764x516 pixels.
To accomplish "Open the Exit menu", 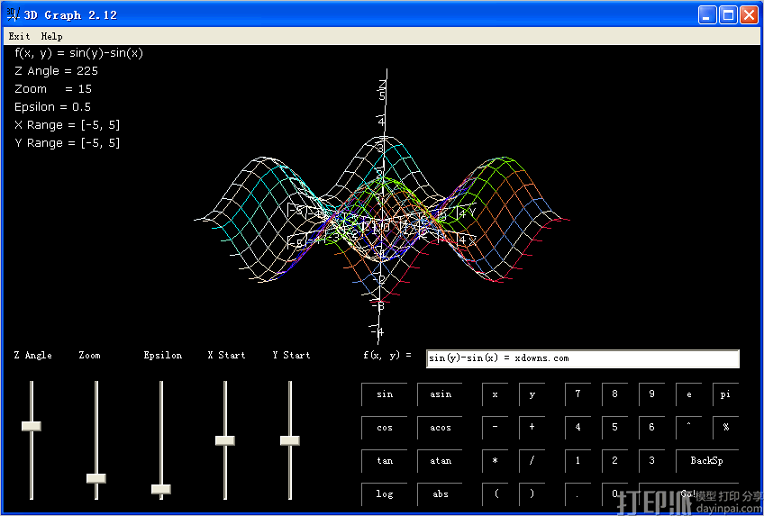I will 19,36.
